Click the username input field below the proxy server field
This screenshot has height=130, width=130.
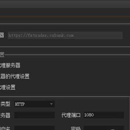(x=34, y=128)
